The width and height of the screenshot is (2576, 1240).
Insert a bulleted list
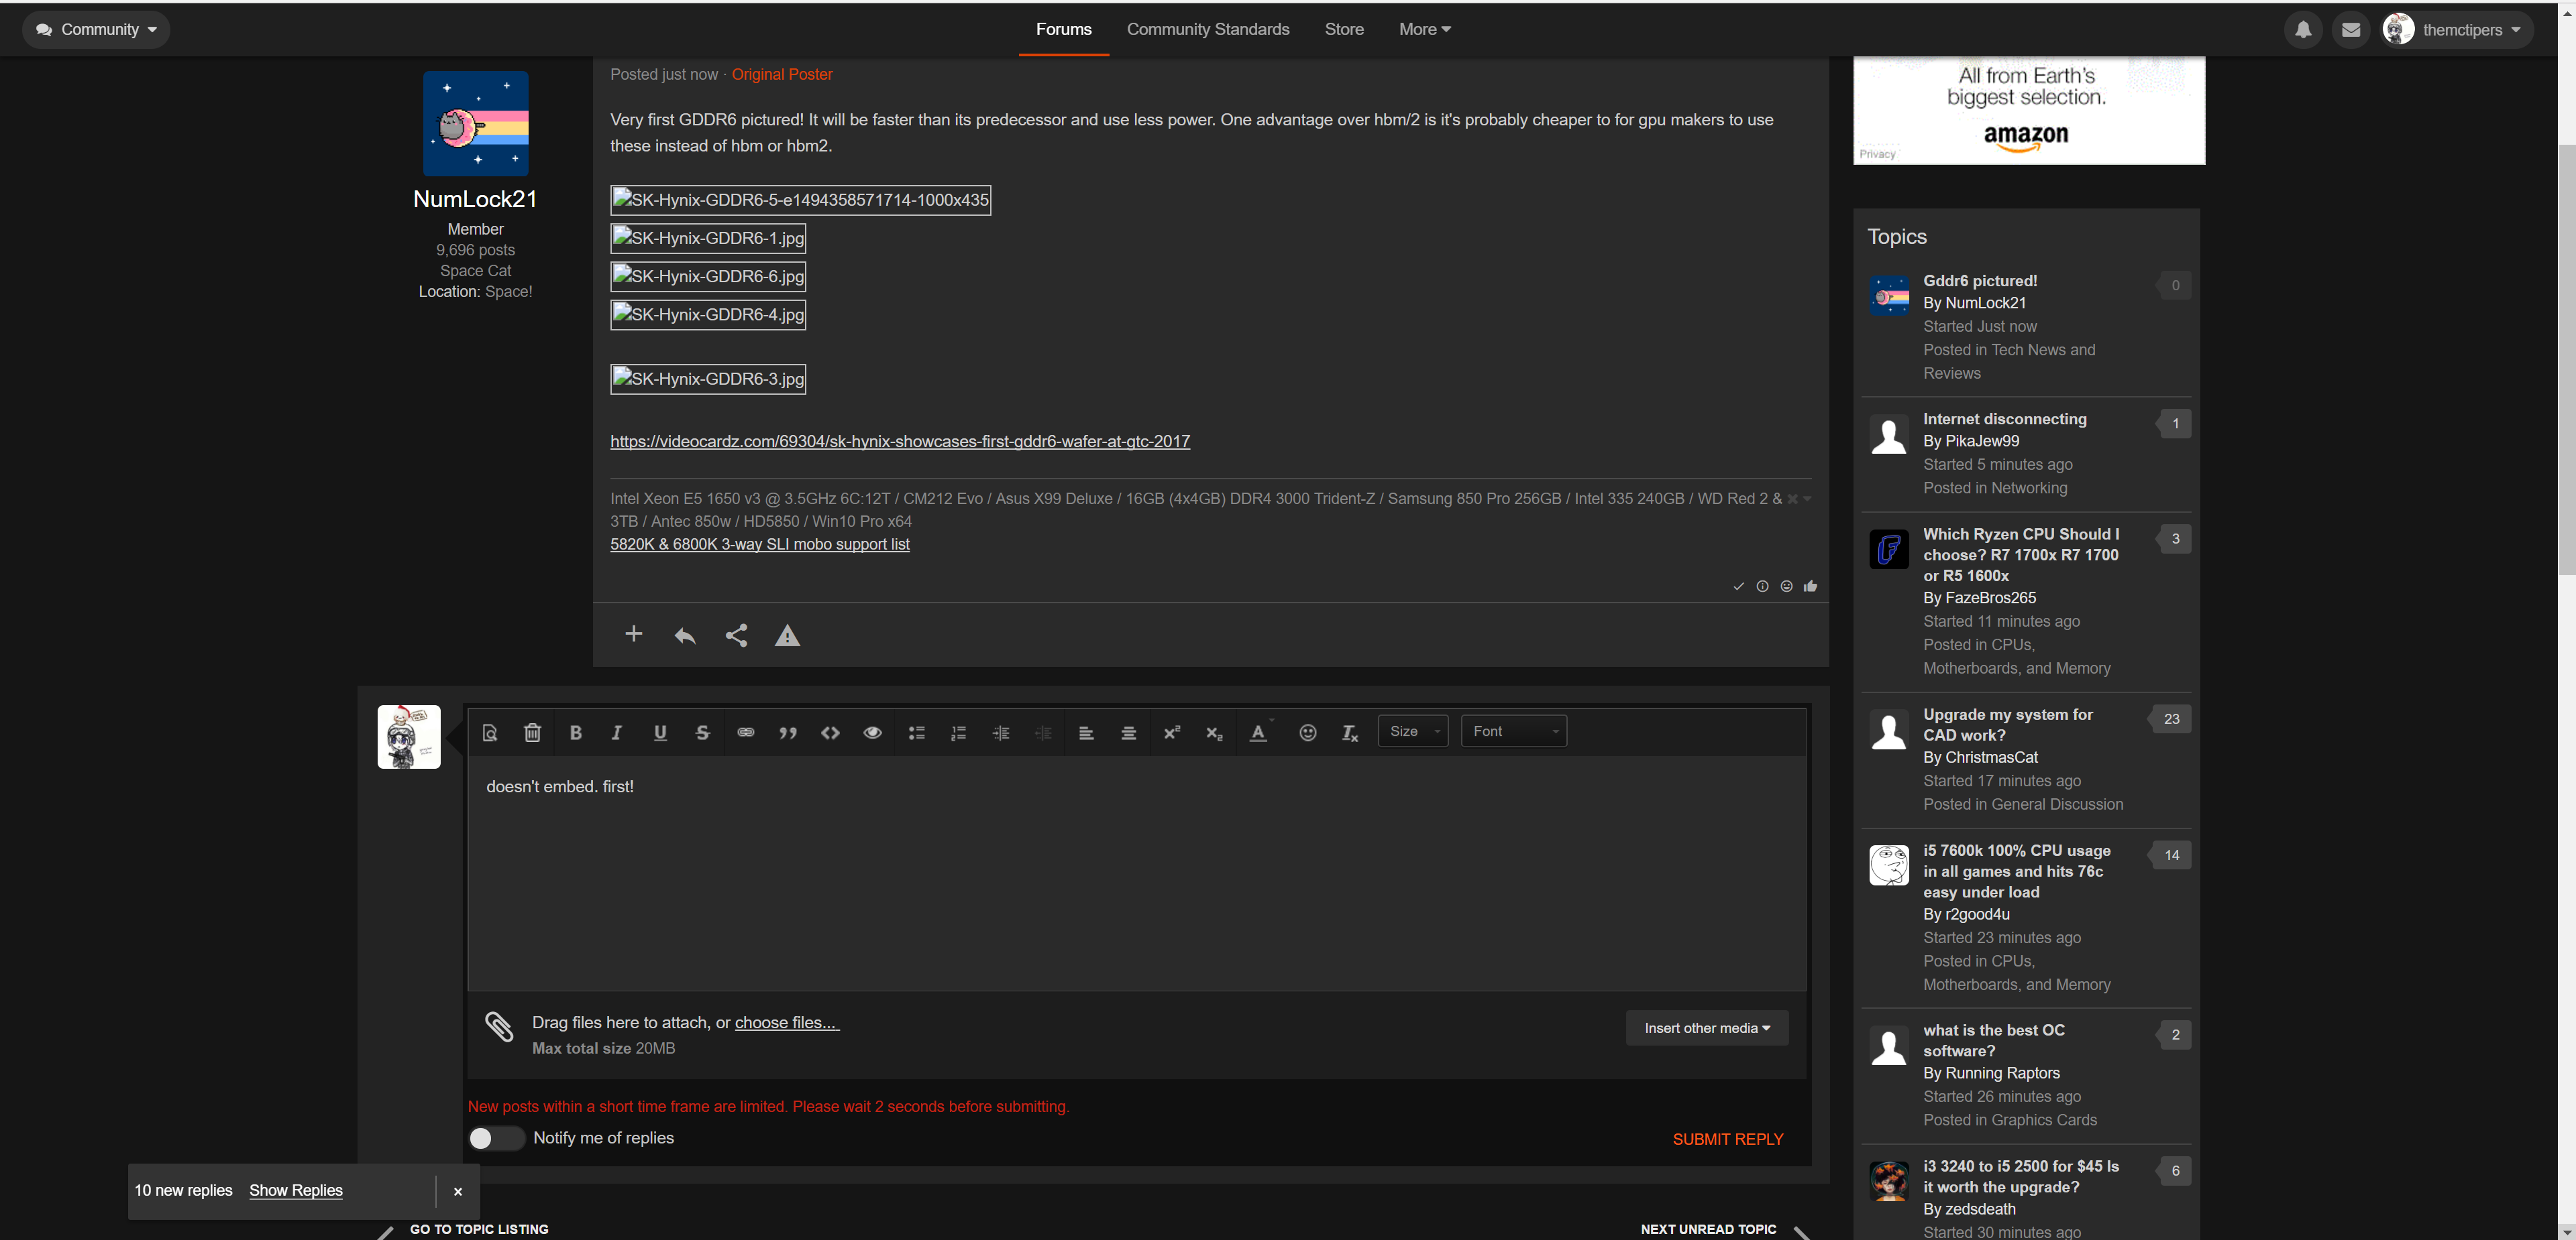coord(916,733)
